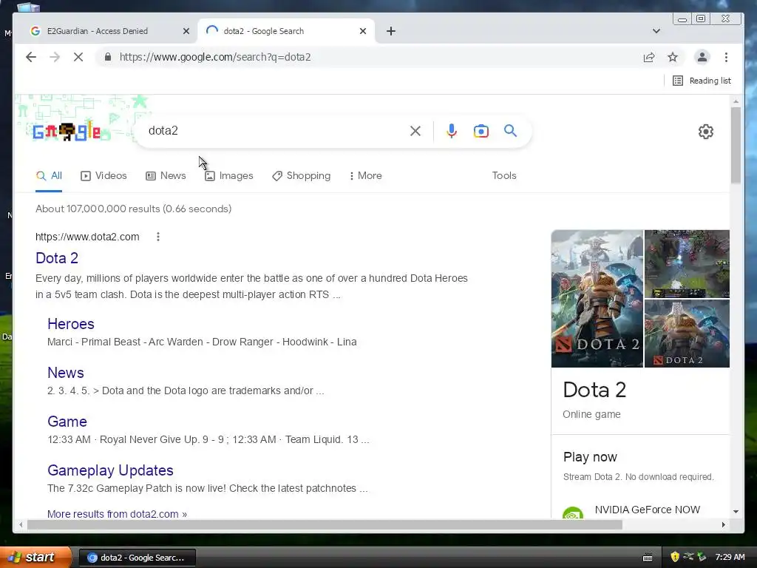Close the dota2 Google Search tab

tap(363, 31)
